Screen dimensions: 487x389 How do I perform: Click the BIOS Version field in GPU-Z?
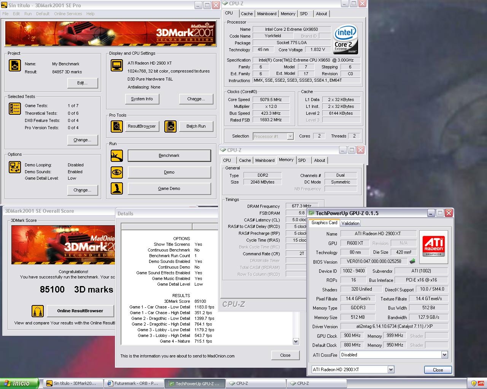[374, 261]
